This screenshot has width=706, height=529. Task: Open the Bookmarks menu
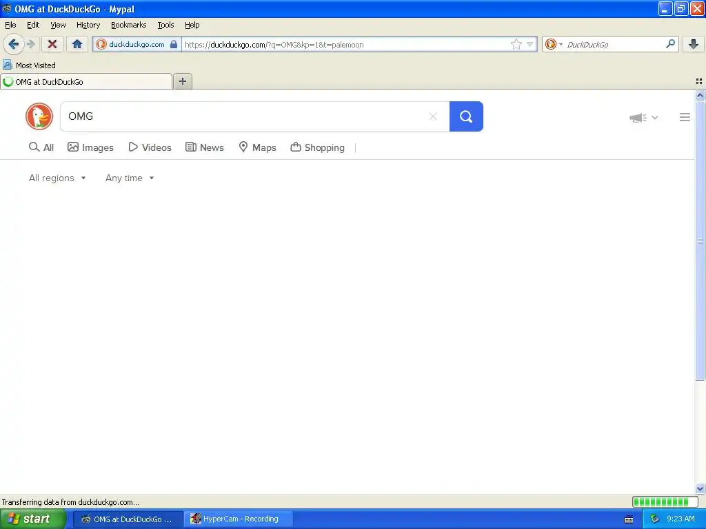click(128, 25)
